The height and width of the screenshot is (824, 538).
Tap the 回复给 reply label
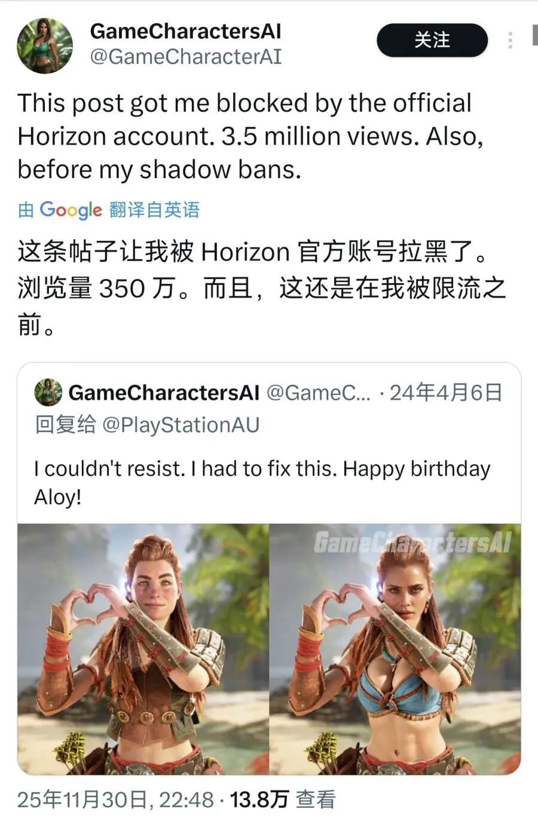pos(65,425)
